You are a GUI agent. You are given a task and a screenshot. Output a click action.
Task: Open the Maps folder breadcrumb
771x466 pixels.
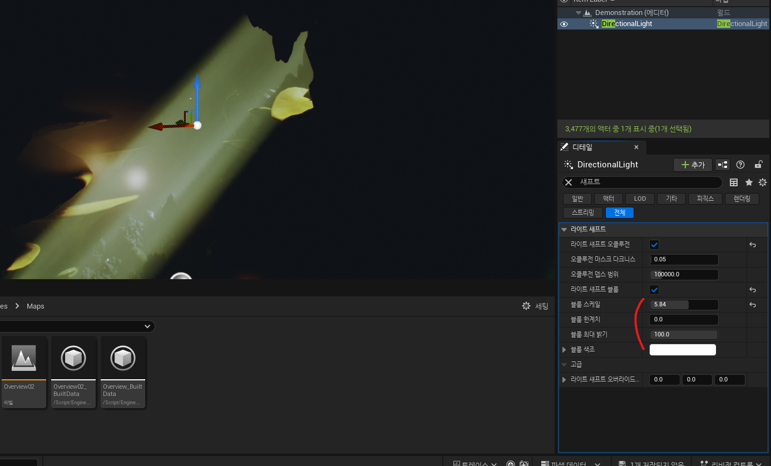point(36,306)
